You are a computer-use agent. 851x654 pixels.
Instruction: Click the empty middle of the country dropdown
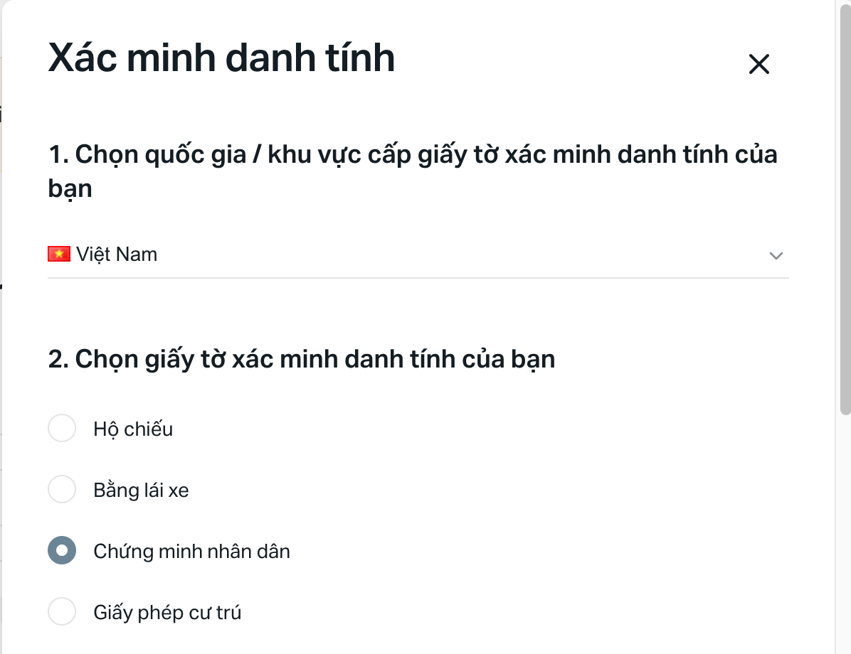427,254
